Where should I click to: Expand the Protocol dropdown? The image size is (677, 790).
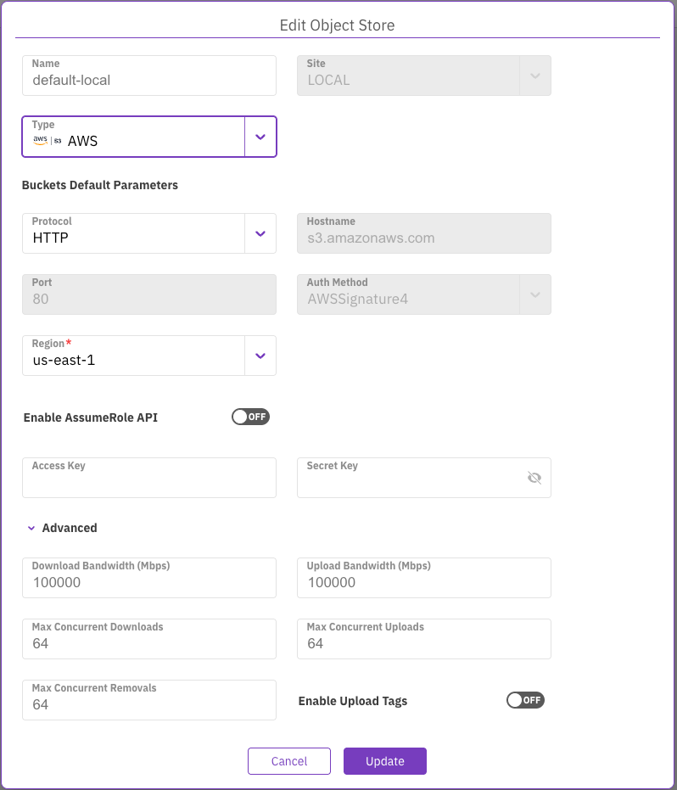(x=260, y=233)
